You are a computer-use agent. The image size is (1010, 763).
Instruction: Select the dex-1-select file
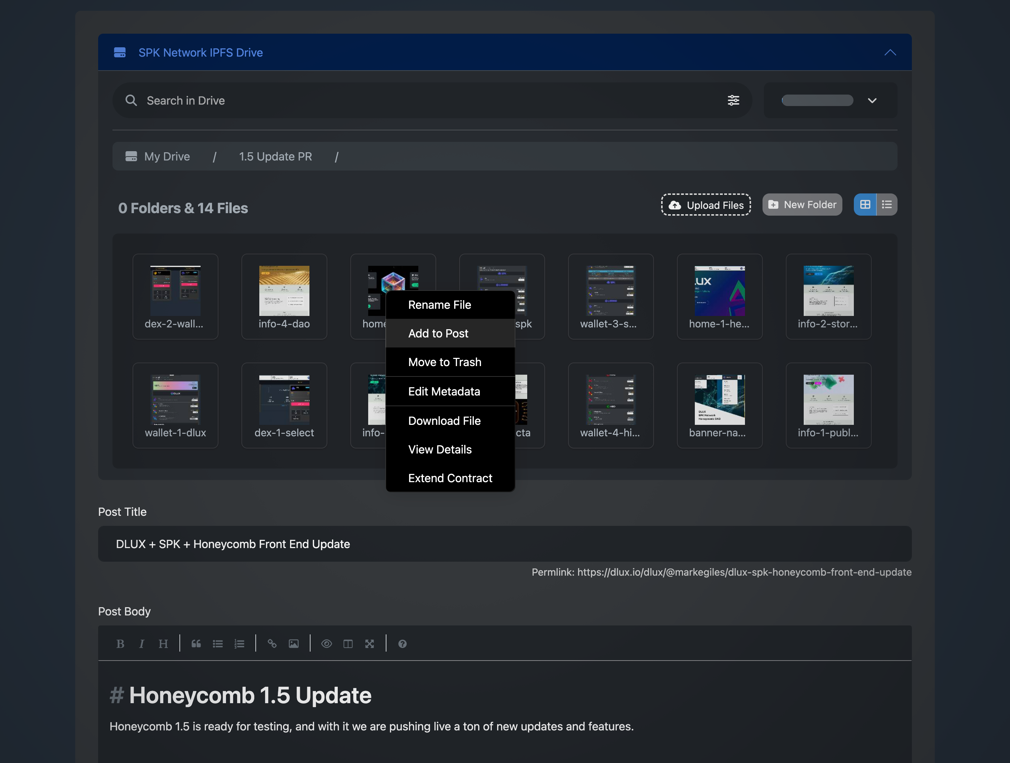tap(284, 406)
